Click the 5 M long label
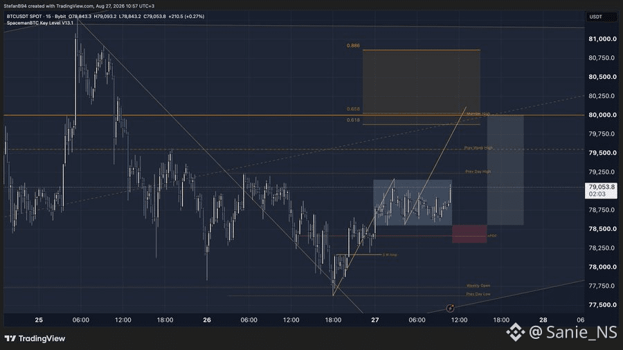The width and height of the screenshot is (623, 350). [389, 255]
